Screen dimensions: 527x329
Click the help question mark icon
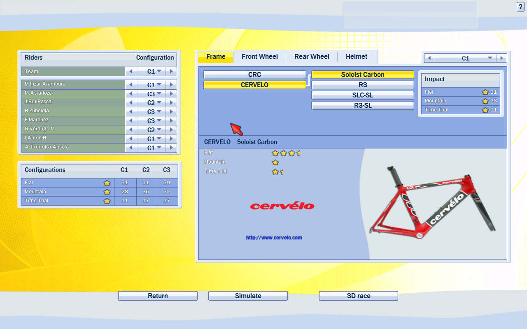(520, 7)
